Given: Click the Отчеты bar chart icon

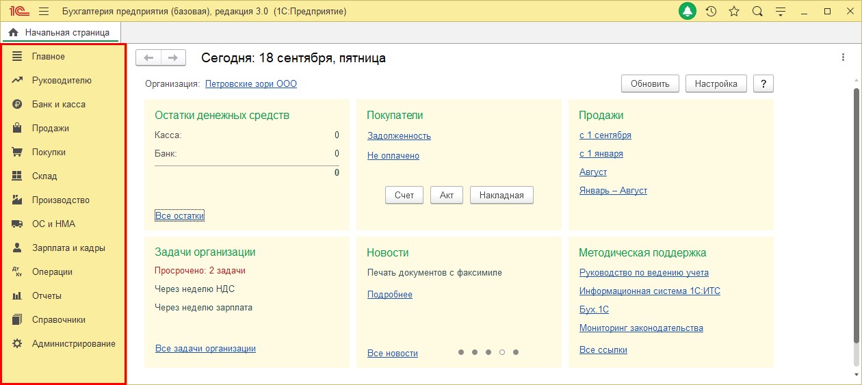Looking at the screenshot, I should point(17,295).
